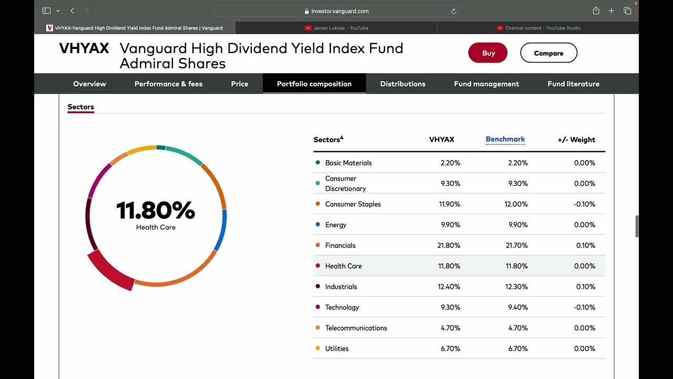Open the Distributions section
Image resolution: width=673 pixels, height=379 pixels.
pos(403,84)
